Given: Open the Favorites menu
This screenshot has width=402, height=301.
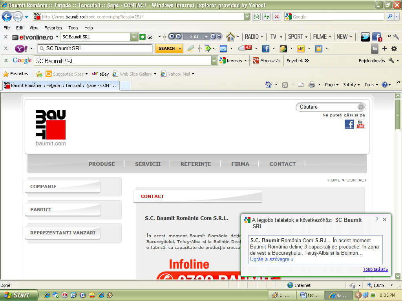Looking at the screenshot, I should (x=53, y=28).
